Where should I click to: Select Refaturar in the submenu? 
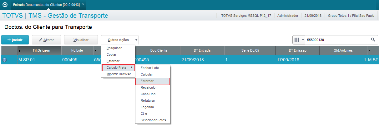tap(153, 100)
